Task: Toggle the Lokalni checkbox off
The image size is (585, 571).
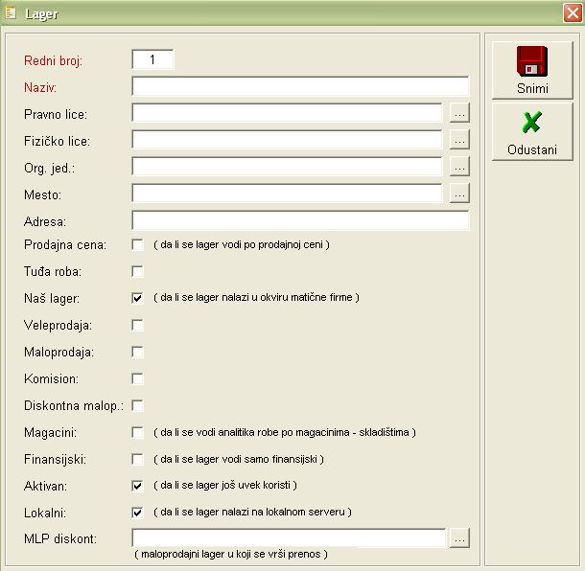Action: 137,513
